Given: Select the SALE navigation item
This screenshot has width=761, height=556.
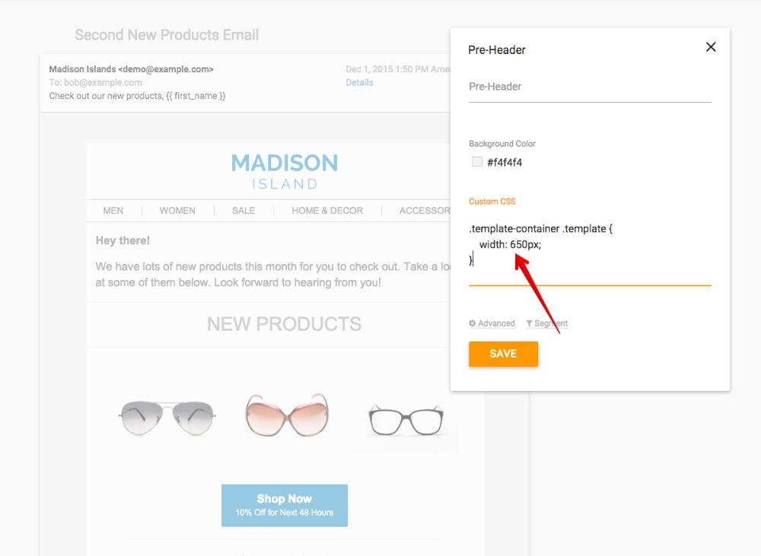Looking at the screenshot, I should 244,211.
